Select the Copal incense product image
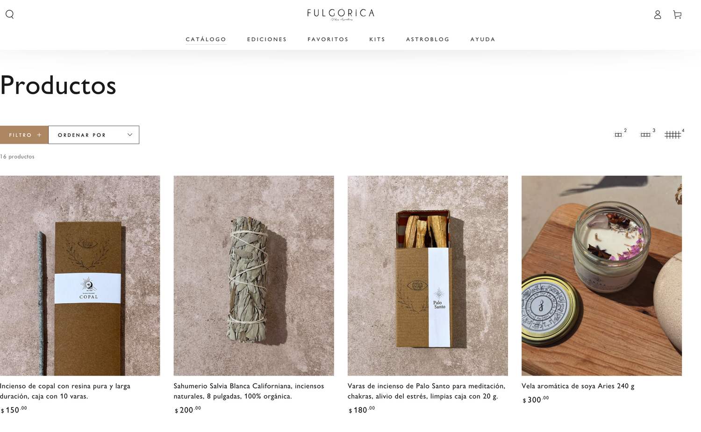 (80, 276)
